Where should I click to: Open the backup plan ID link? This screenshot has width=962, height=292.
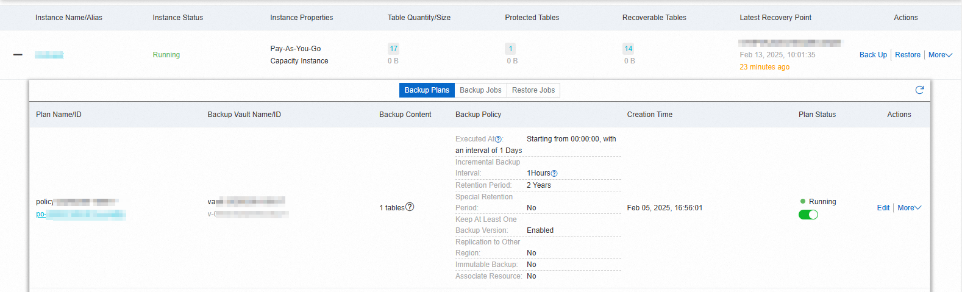80,215
